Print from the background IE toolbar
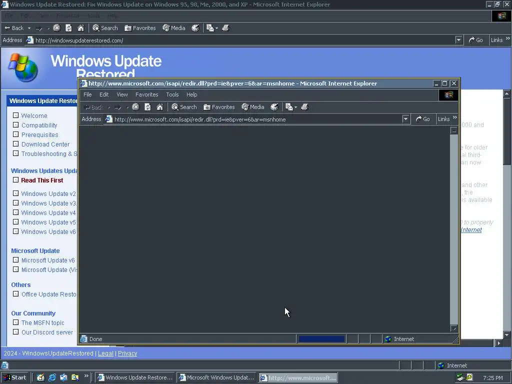Viewport: 512px width, 384px height. [x=225, y=28]
